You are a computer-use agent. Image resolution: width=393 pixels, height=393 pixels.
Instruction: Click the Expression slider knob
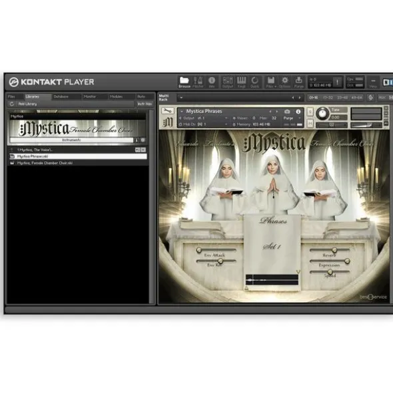(347, 261)
